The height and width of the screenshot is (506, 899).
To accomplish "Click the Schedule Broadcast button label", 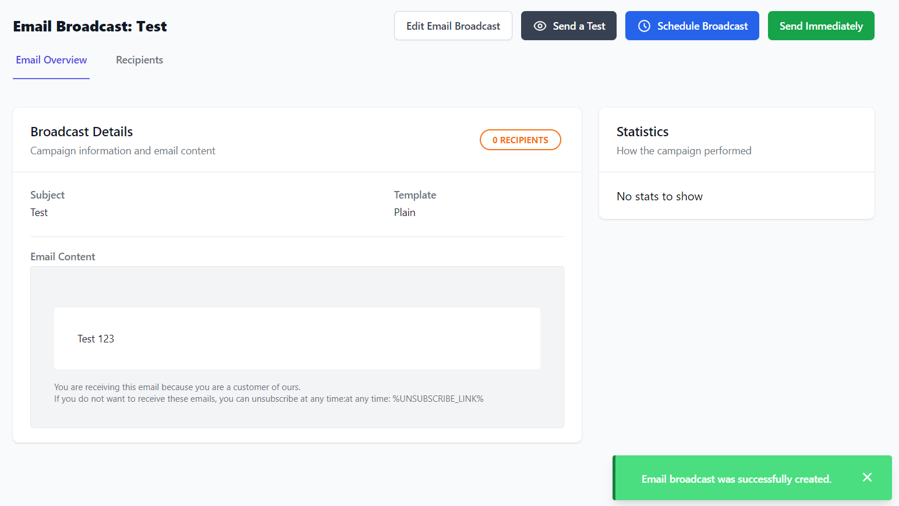I will click(x=702, y=26).
